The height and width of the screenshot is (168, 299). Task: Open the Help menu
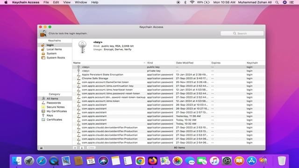(94, 2)
